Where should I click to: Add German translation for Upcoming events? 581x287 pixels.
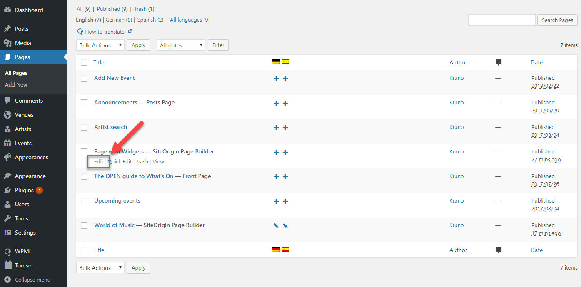276,201
